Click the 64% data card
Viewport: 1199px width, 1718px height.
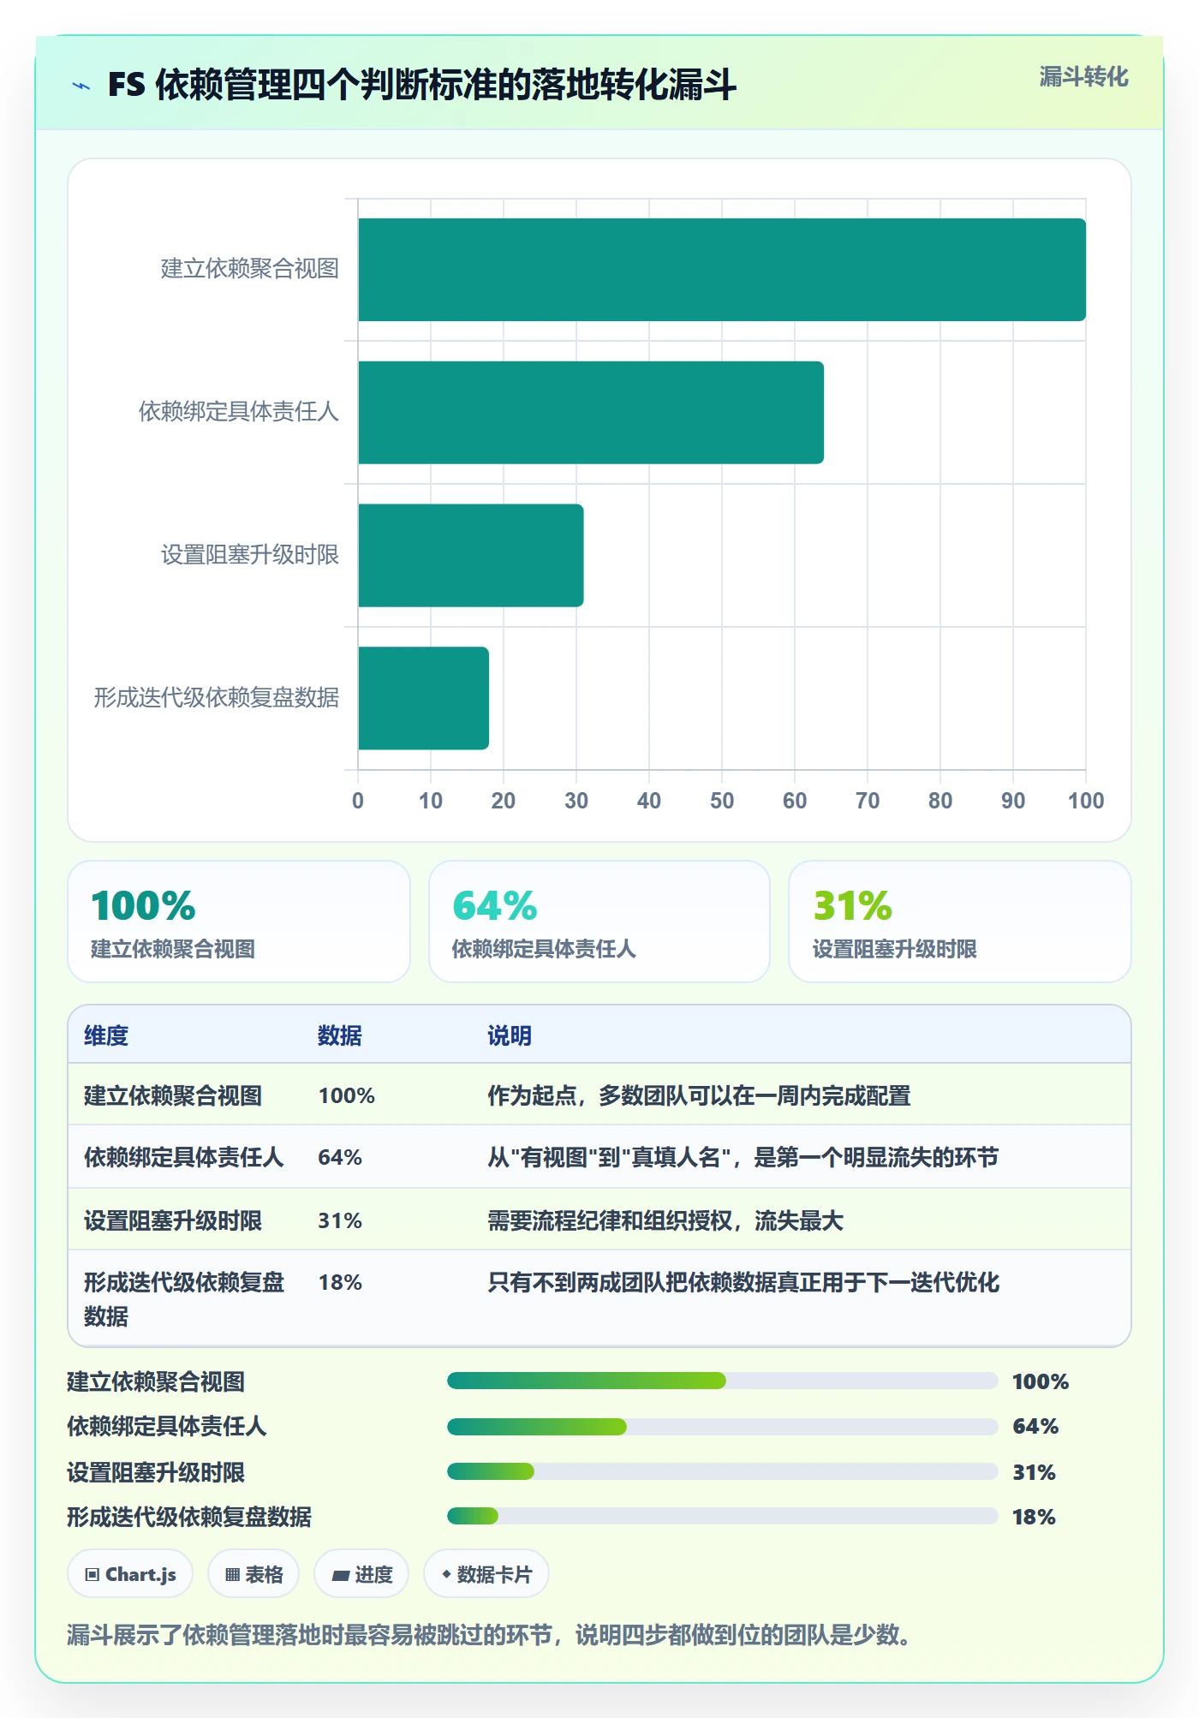(599, 922)
